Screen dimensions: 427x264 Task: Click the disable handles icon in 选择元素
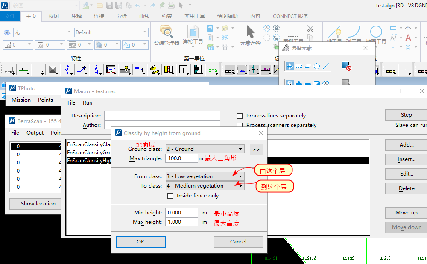tap(346, 66)
